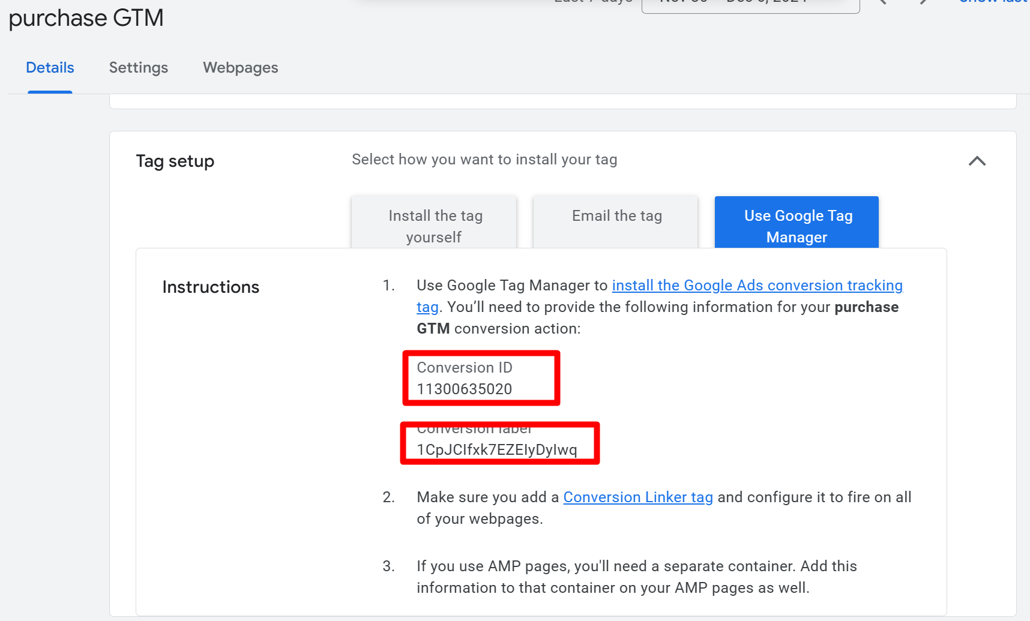The image size is (1030, 621).
Task: Select Install the tag yourself option
Action: click(x=434, y=226)
